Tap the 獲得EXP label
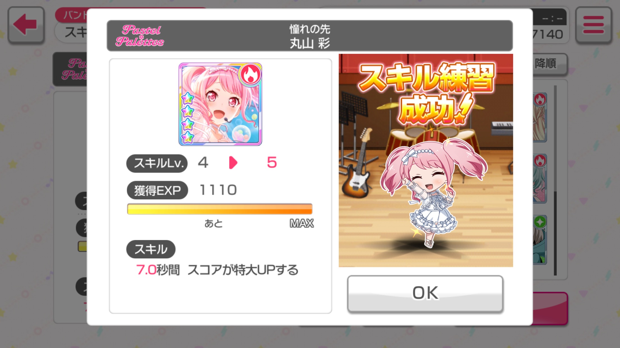 [157, 190]
